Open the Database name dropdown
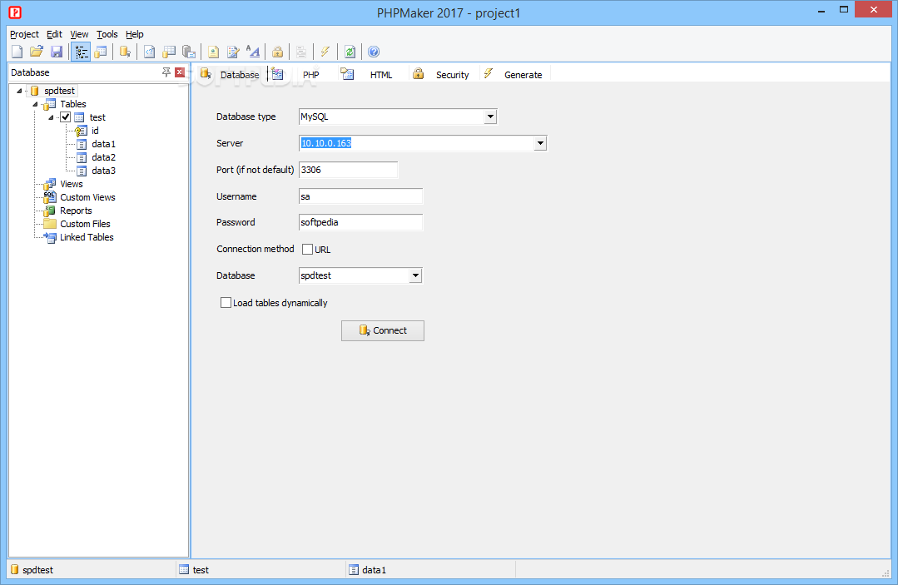The height and width of the screenshot is (585, 898). pyautogui.click(x=415, y=276)
